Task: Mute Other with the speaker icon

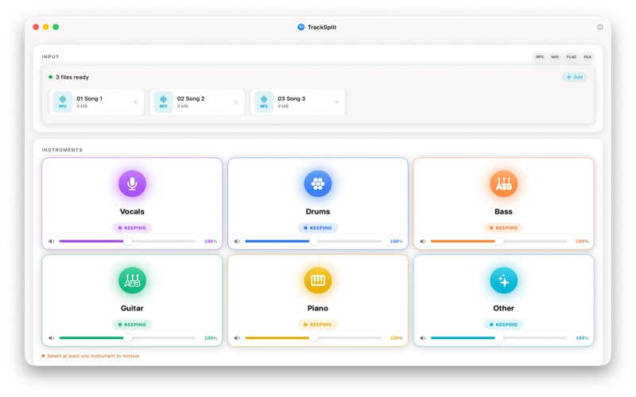Action: coord(423,338)
